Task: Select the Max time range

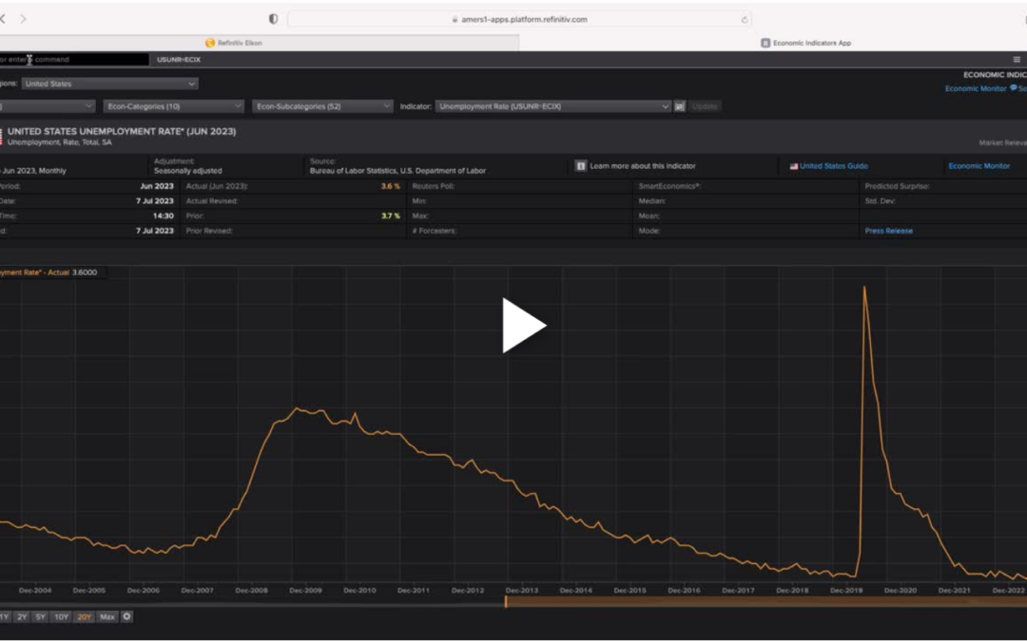Action: click(x=107, y=617)
